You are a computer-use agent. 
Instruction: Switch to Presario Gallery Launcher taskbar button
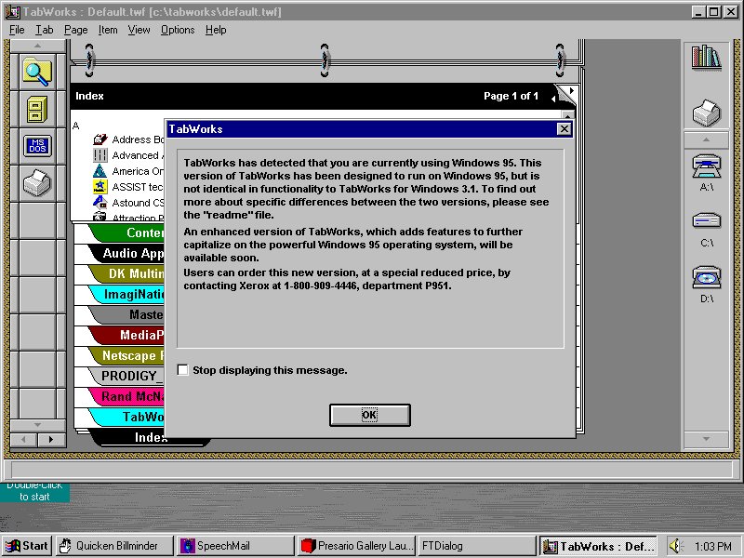357,546
